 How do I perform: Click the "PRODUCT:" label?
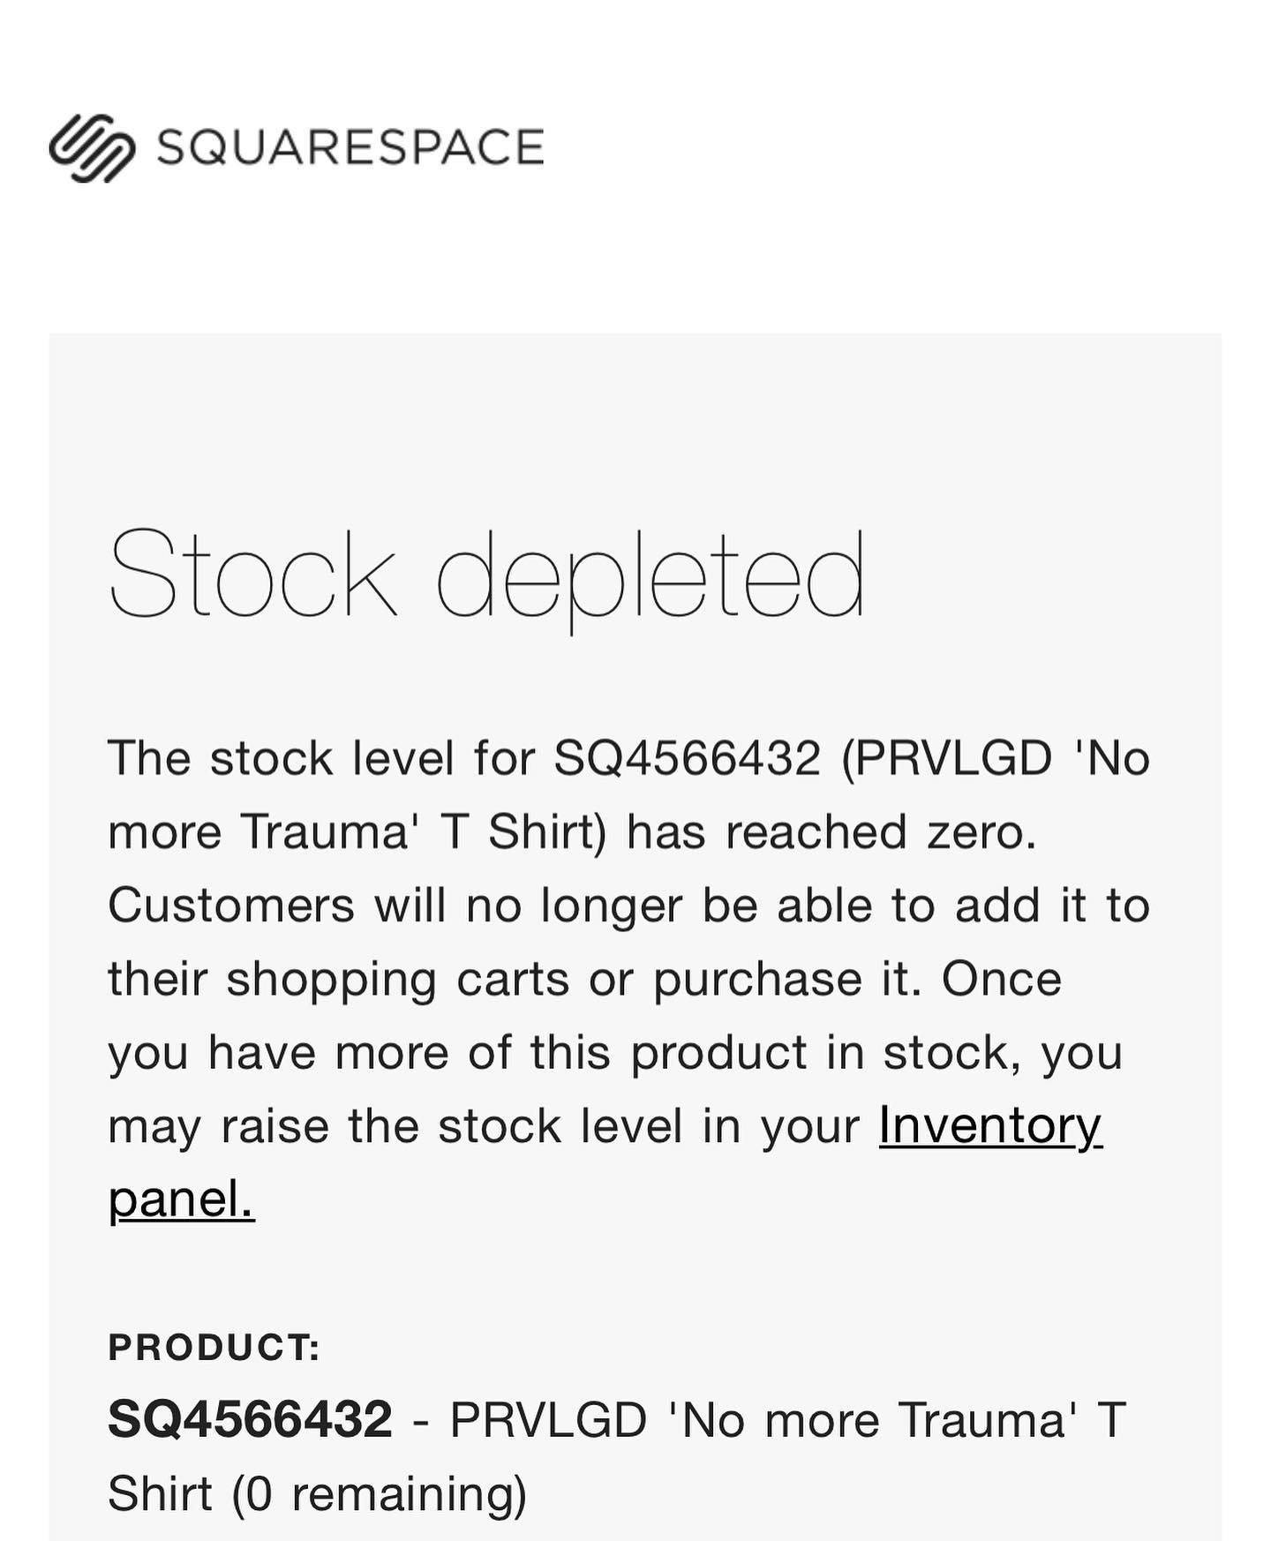tap(214, 1347)
